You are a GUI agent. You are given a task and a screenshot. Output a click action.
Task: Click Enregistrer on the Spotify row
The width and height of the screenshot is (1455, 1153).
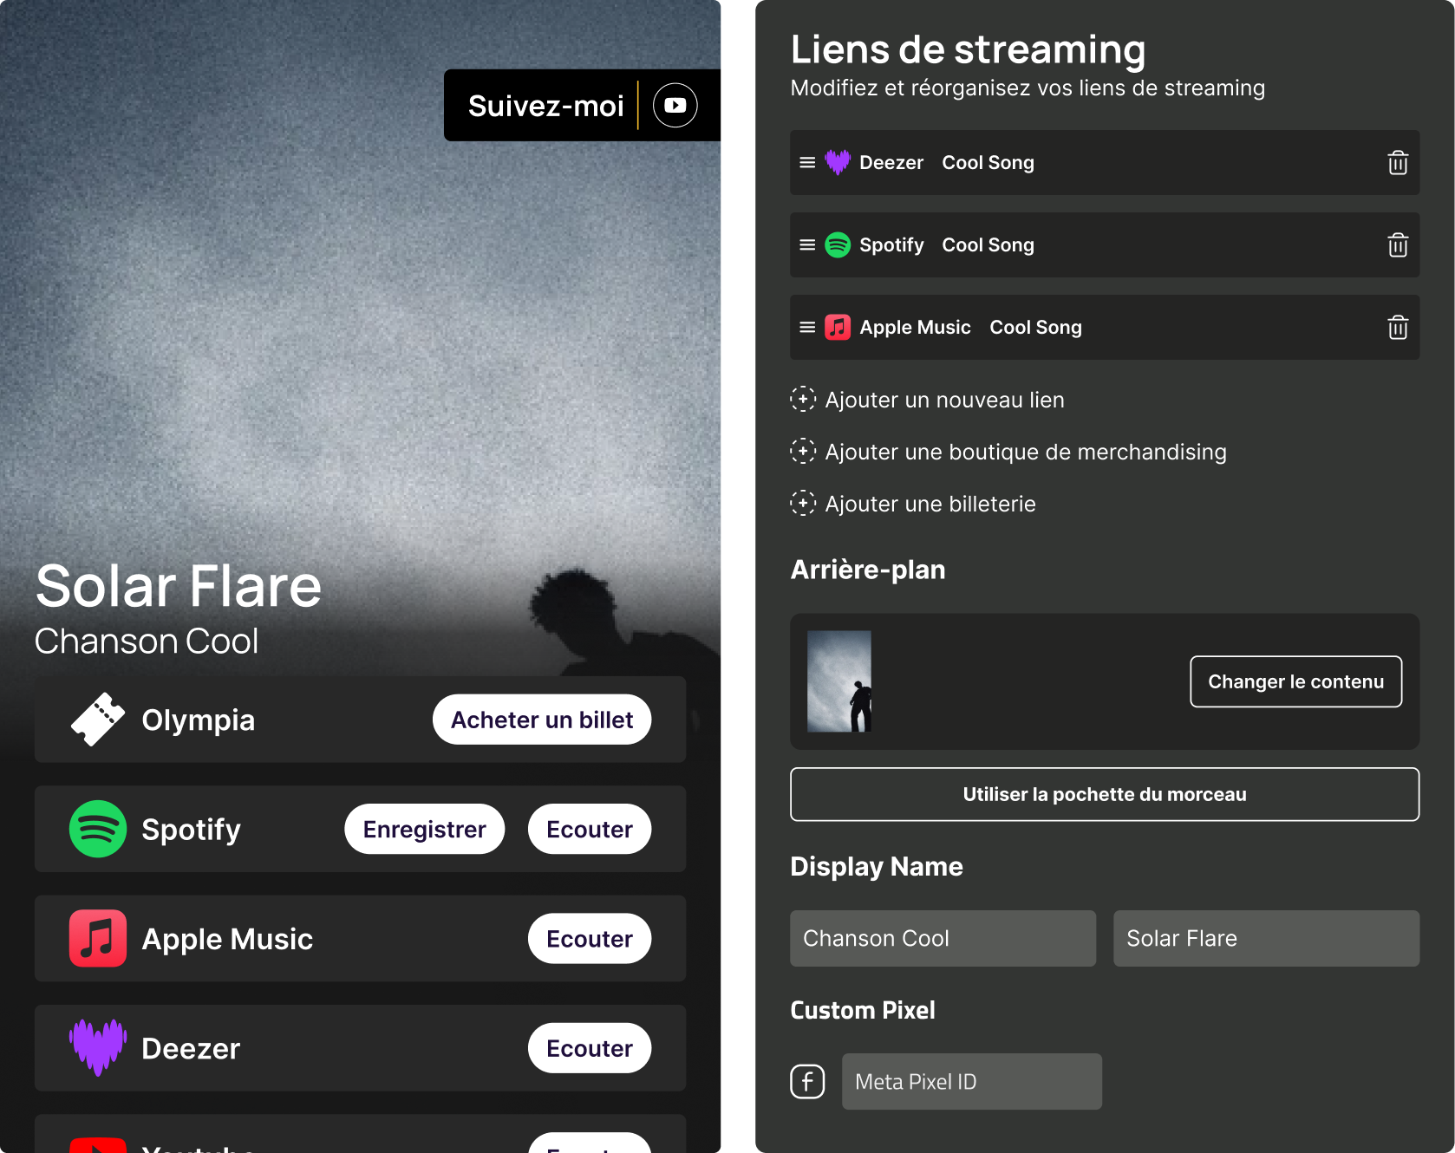[x=424, y=829]
